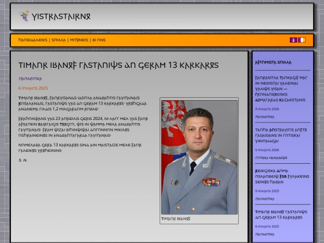Open the italic purple category link under the main headline

30,79
